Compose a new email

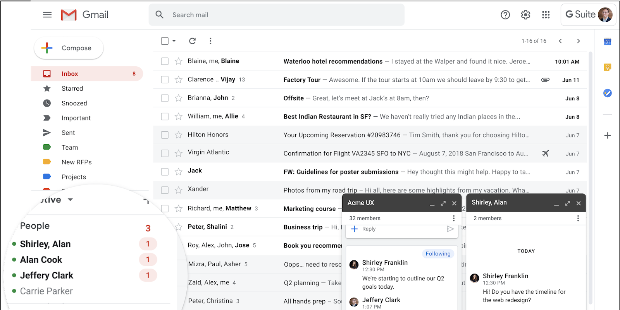click(x=69, y=48)
